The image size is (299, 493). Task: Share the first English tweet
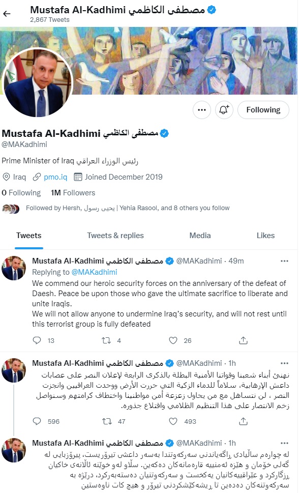(x=244, y=340)
